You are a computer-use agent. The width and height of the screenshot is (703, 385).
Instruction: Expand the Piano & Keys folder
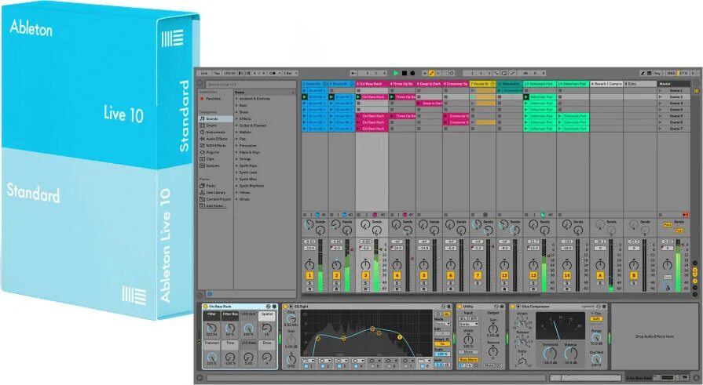236,152
